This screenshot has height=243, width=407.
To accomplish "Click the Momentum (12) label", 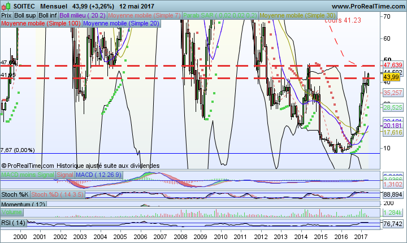I will click(23, 205).
